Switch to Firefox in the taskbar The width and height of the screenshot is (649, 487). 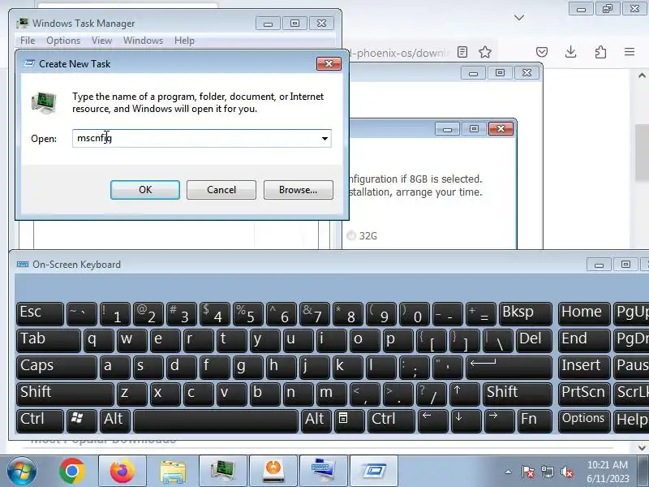coord(122,472)
